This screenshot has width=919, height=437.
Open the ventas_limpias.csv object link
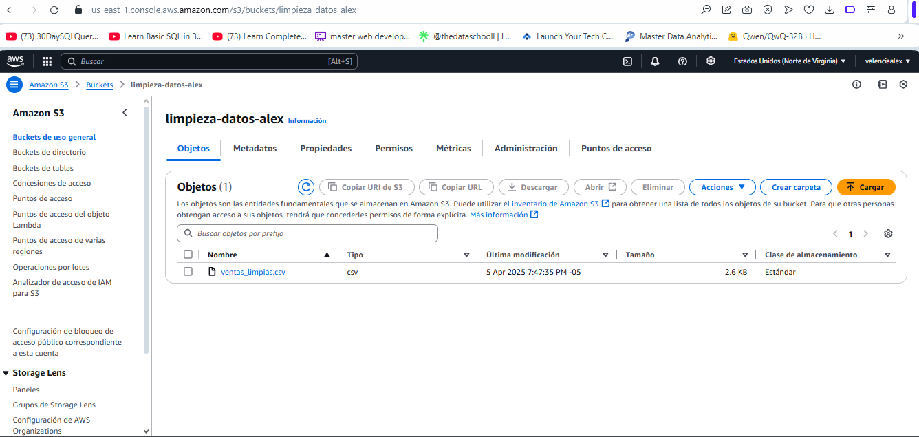click(x=253, y=272)
